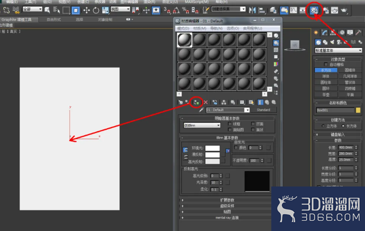
Task: Open Material Editor from main toolbar
Action: (314, 10)
